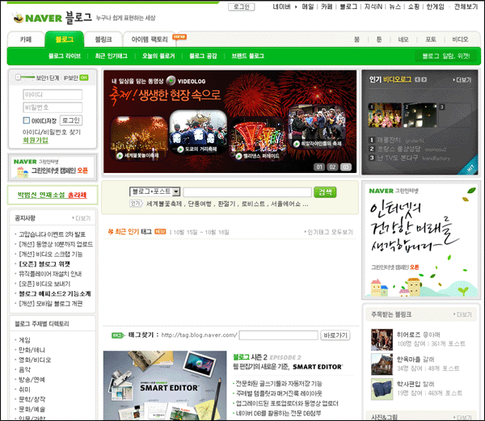
Task: Click 블로그 알림, 위젯! button
Action: point(446,56)
